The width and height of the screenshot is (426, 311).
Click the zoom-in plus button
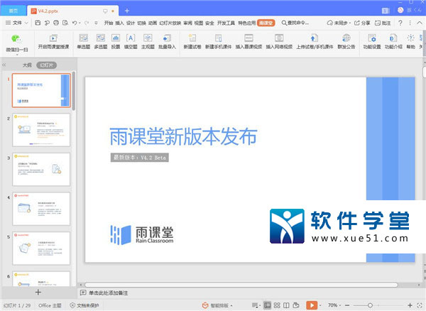pyautogui.click(x=410, y=305)
